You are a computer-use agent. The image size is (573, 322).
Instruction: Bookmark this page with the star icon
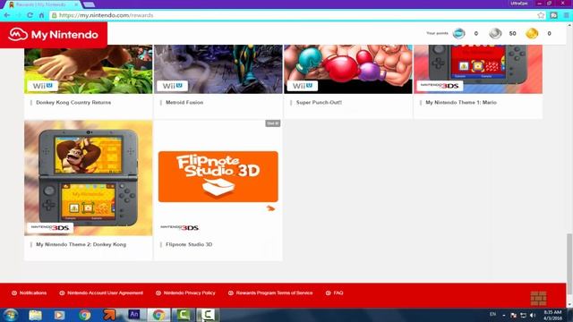pos(541,15)
